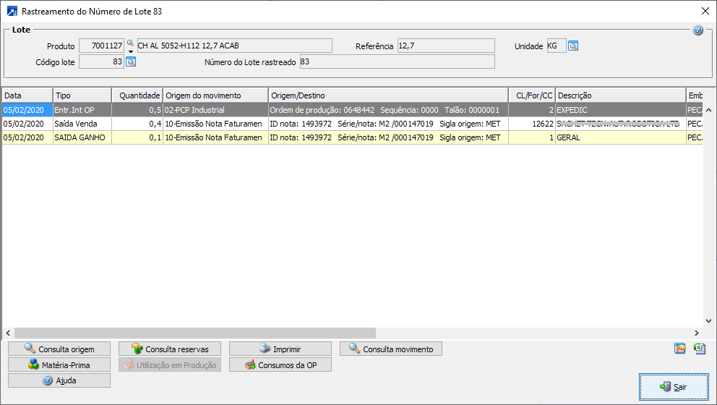Click the horizontal scrollbar right arrow
Screen dimensions: 717x405
[697, 333]
